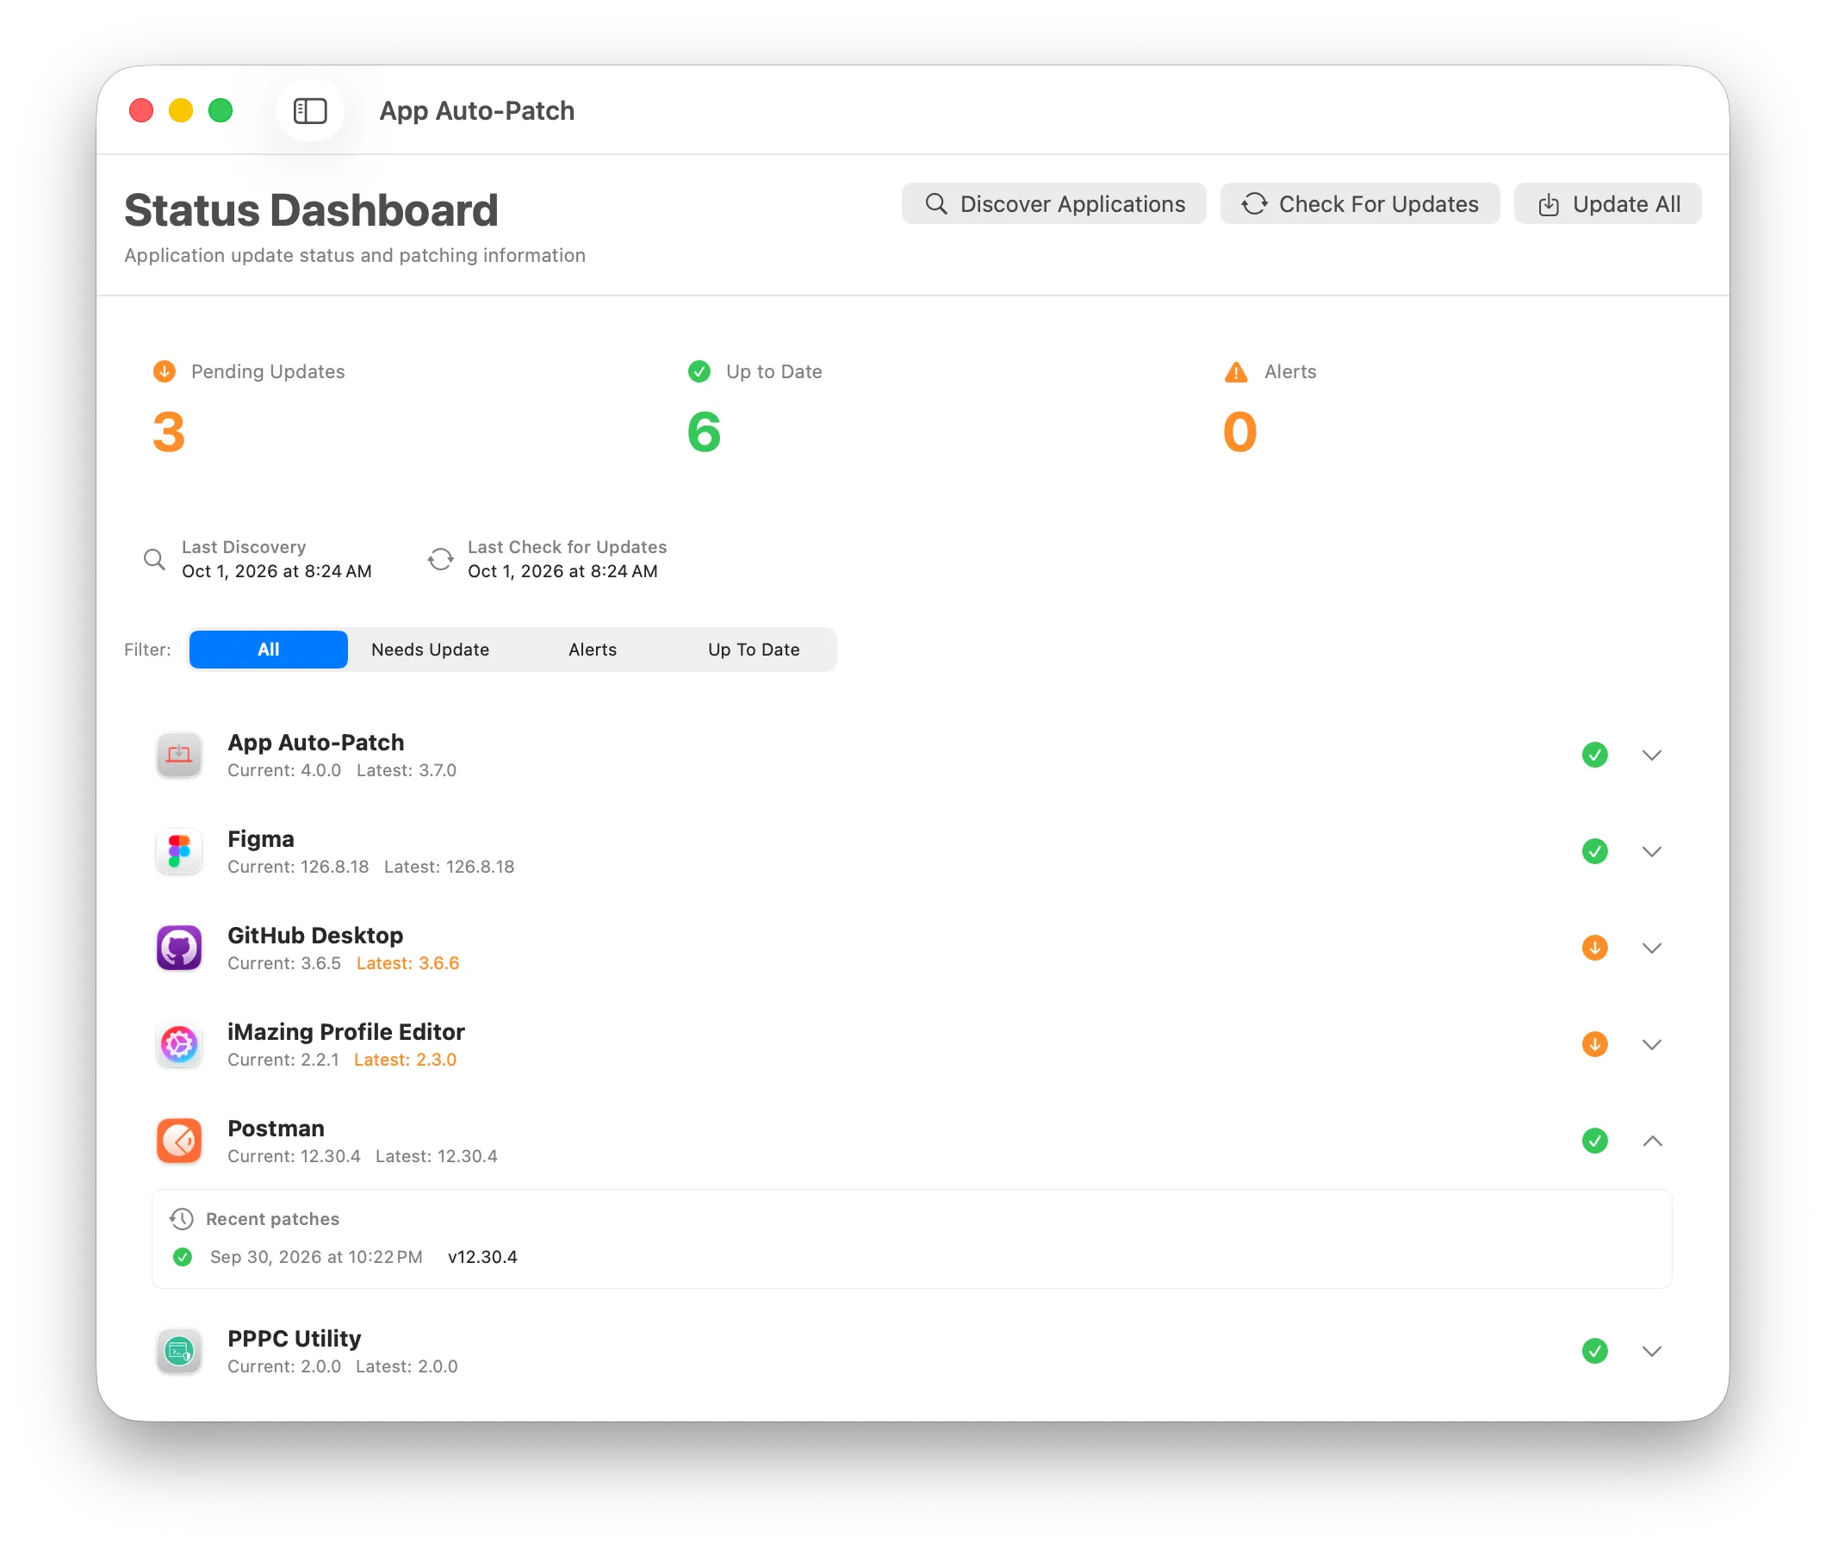
Task: Click the Check For Updates button
Action: coord(1360,203)
